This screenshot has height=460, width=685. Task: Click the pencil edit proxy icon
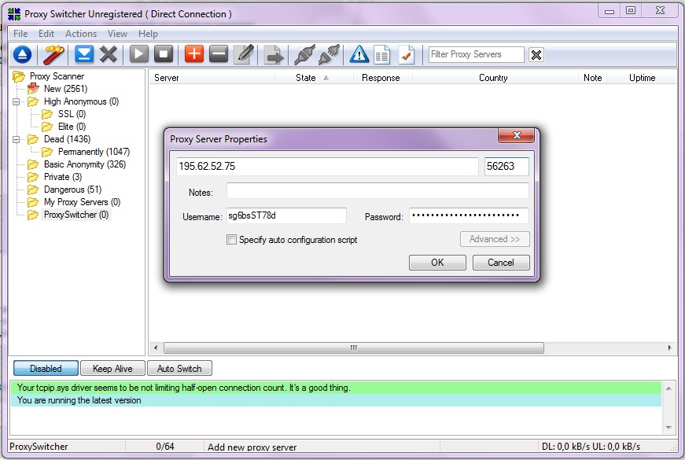point(244,54)
